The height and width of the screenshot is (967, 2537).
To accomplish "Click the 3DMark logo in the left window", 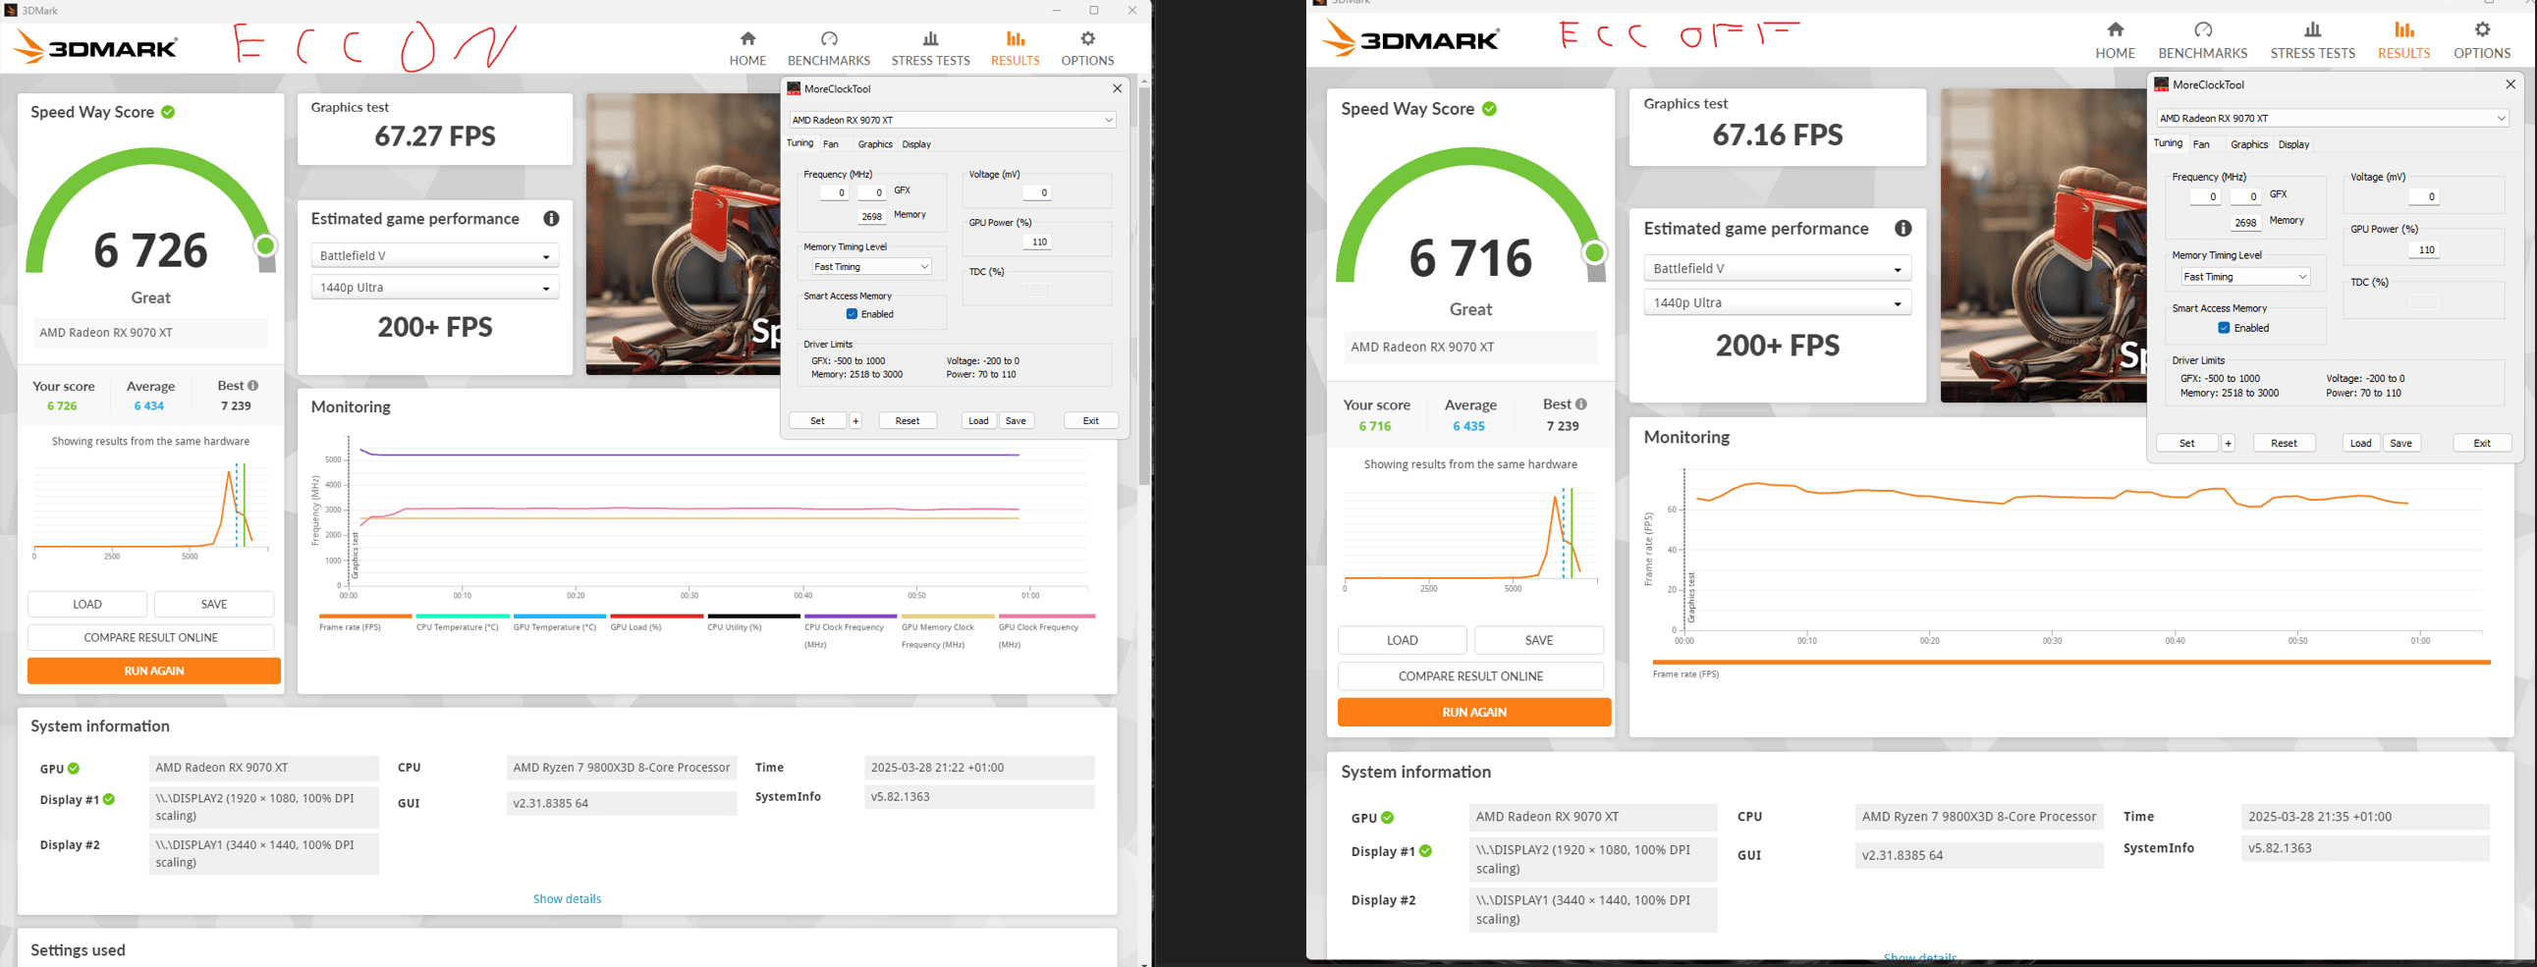I will pyautogui.click(x=95, y=47).
